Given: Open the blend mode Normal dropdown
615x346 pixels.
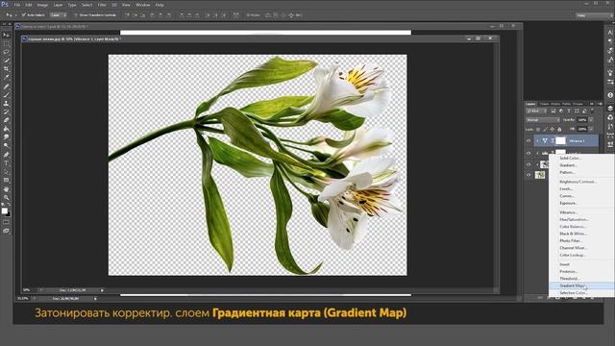Looking at the screenshot, I should click(542, 119).
